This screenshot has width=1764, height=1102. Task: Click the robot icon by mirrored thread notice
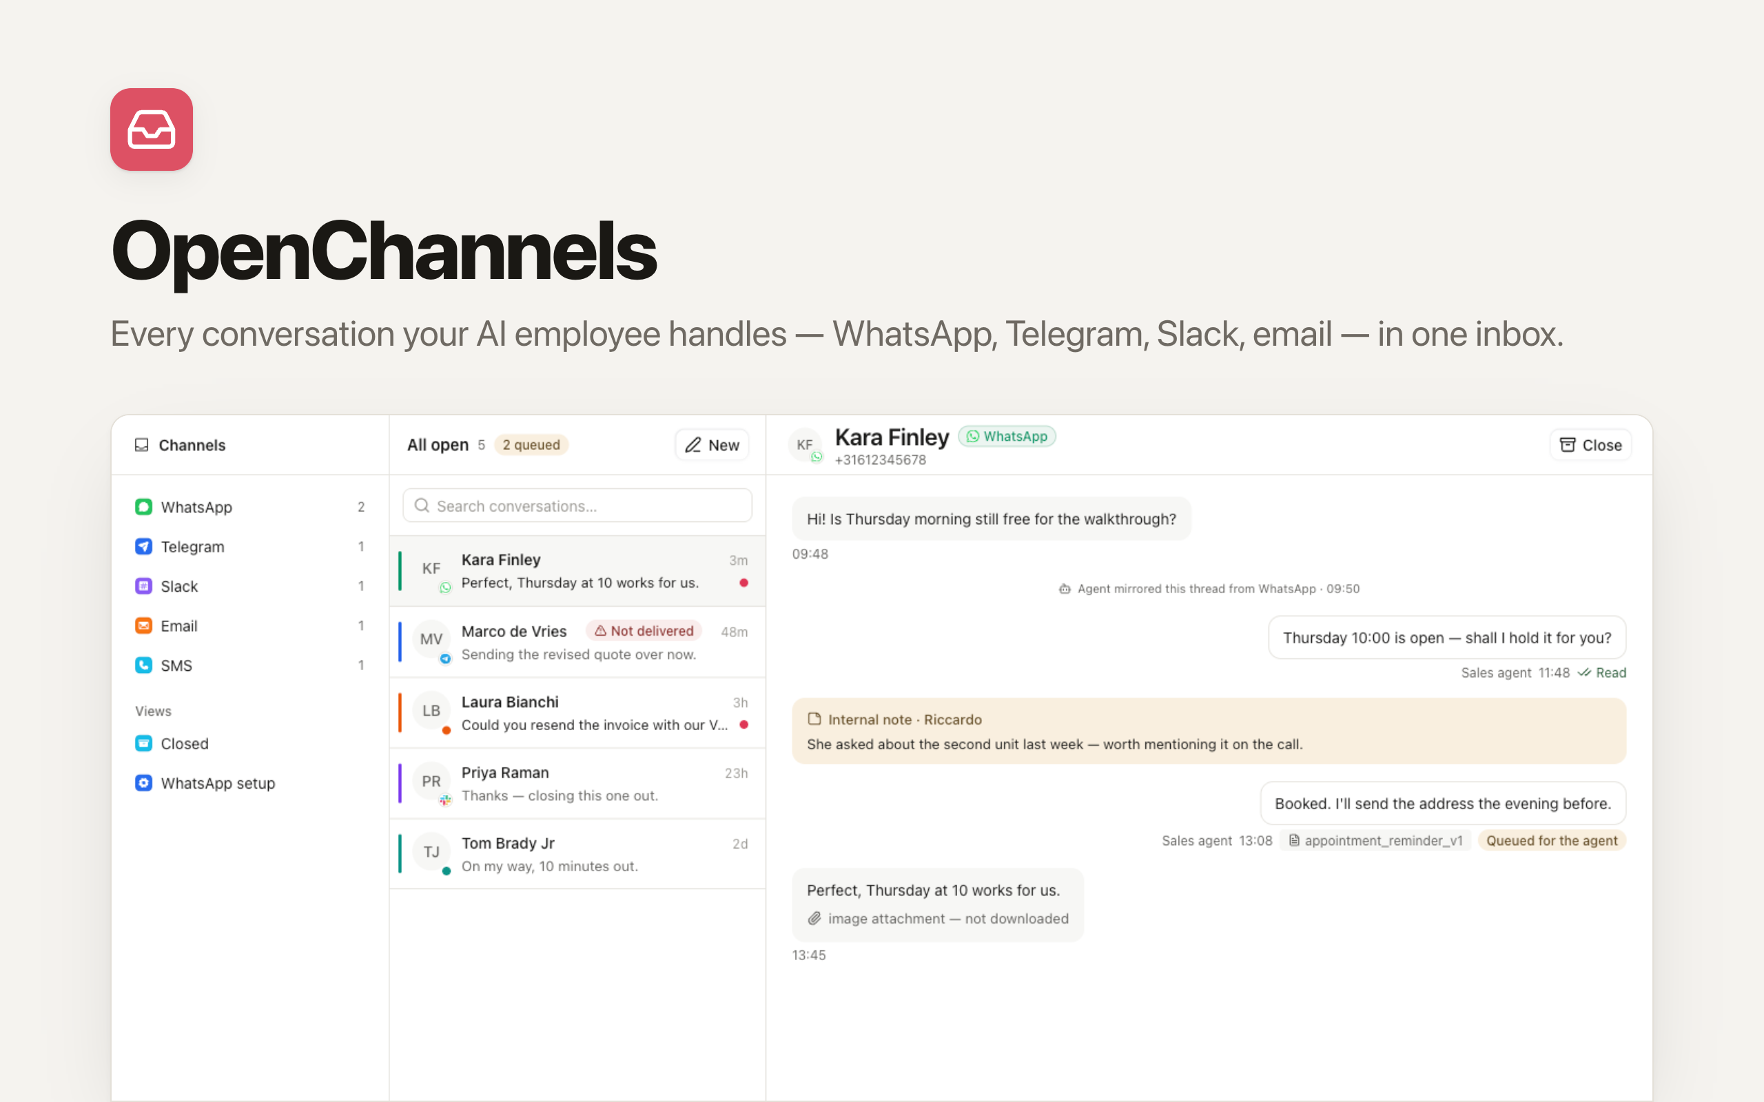pyautogui.click(x=1065, y=589)
